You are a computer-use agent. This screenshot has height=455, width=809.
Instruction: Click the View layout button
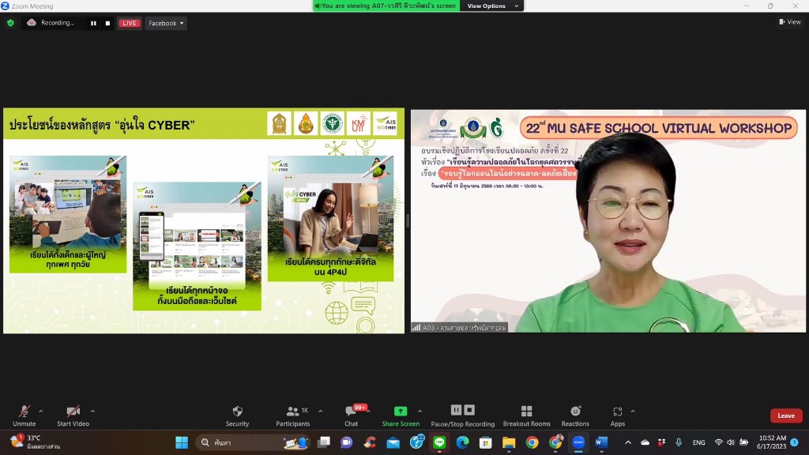tap(790, 21)
